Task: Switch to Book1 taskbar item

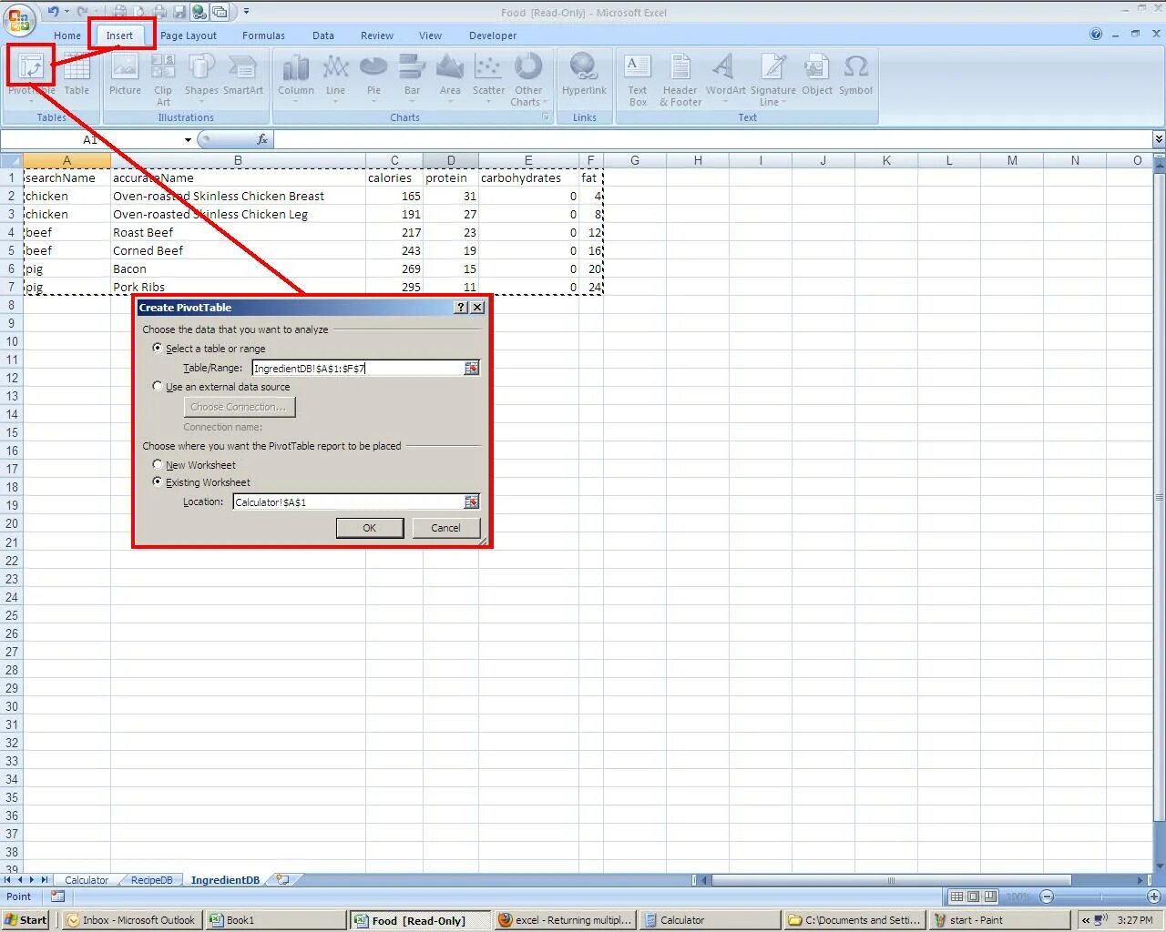Action: tap(275, 920)
